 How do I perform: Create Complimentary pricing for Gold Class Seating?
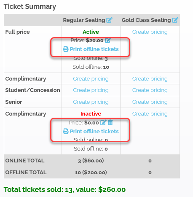click(x=150, y=79)
